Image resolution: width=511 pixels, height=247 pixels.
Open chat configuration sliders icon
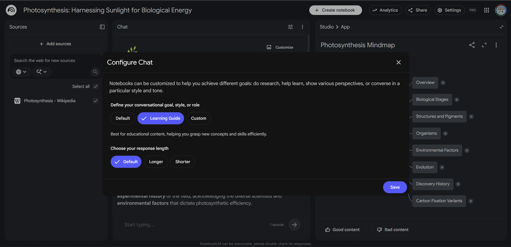pyautogui.click(x=290, y=27)
